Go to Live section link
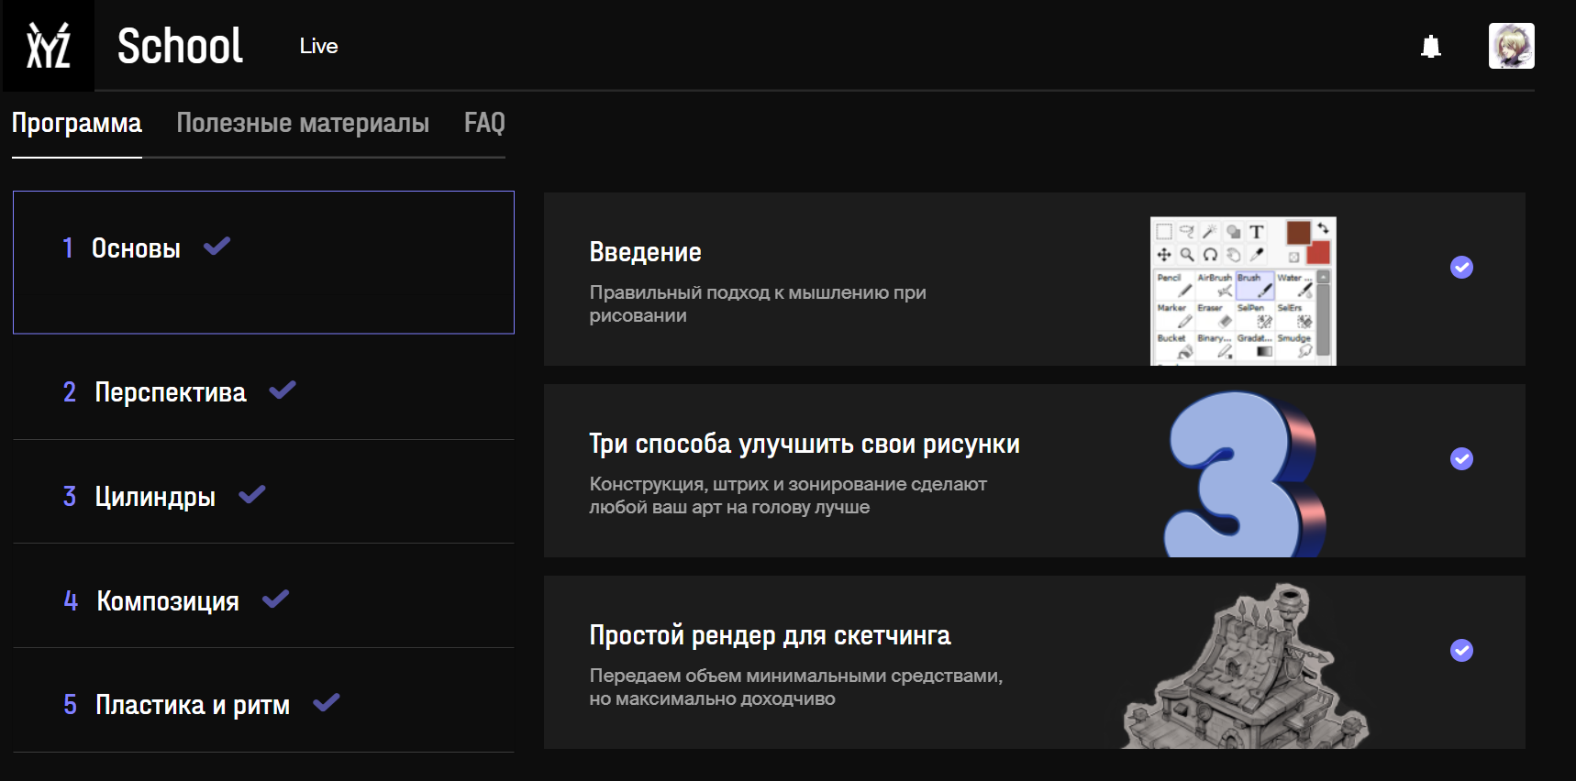The height and width of the screenshot is (781, 1576). pyautogui.click(x=318, y=47)
